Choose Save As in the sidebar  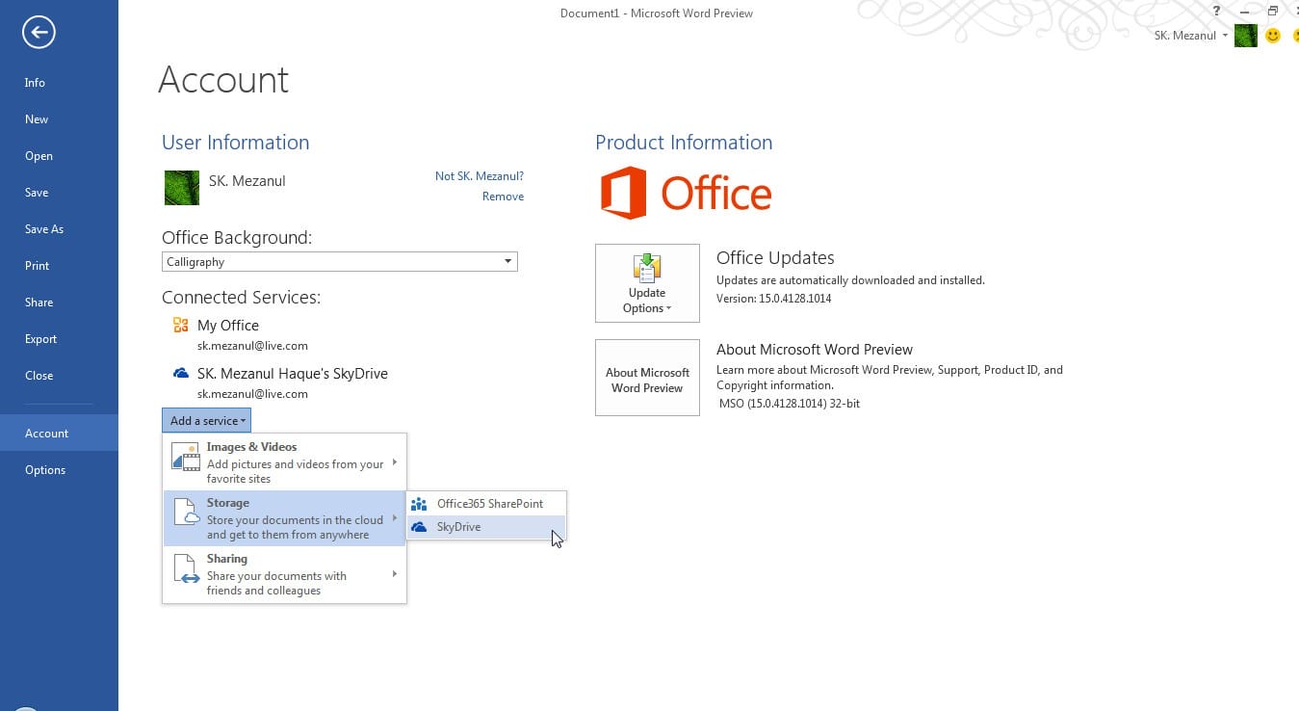point(59,229)
